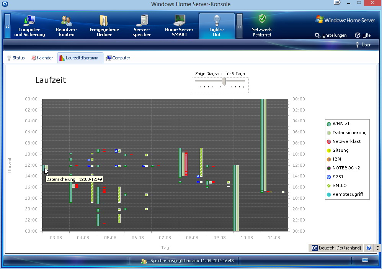382x269 pixels.
Task: Switch to Status tab
Action: click(x=16, y=58)
